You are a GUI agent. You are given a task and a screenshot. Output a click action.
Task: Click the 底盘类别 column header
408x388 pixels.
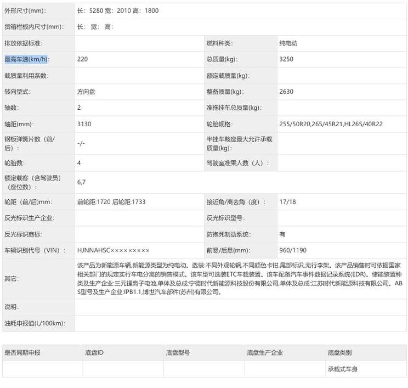(x=339, y=353)
